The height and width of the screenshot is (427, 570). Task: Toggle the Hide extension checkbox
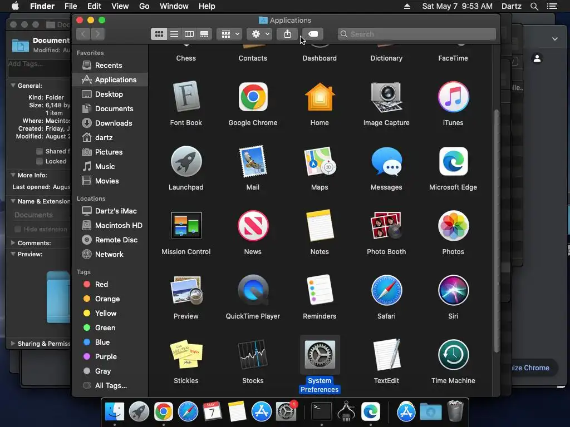click(17, 229)
